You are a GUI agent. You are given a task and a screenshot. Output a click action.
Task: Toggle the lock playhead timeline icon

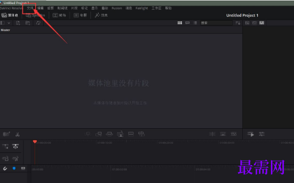5,147
